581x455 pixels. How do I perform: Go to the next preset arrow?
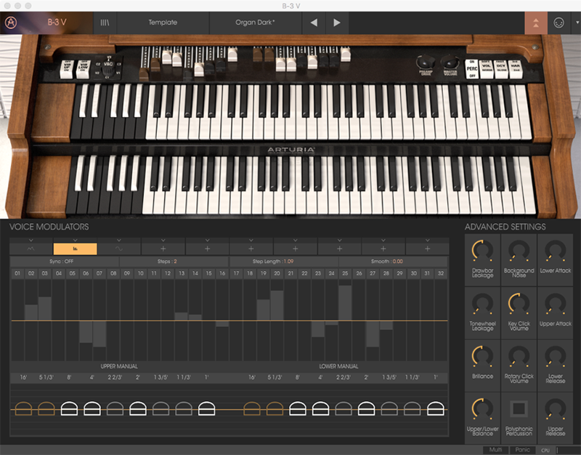337,23
